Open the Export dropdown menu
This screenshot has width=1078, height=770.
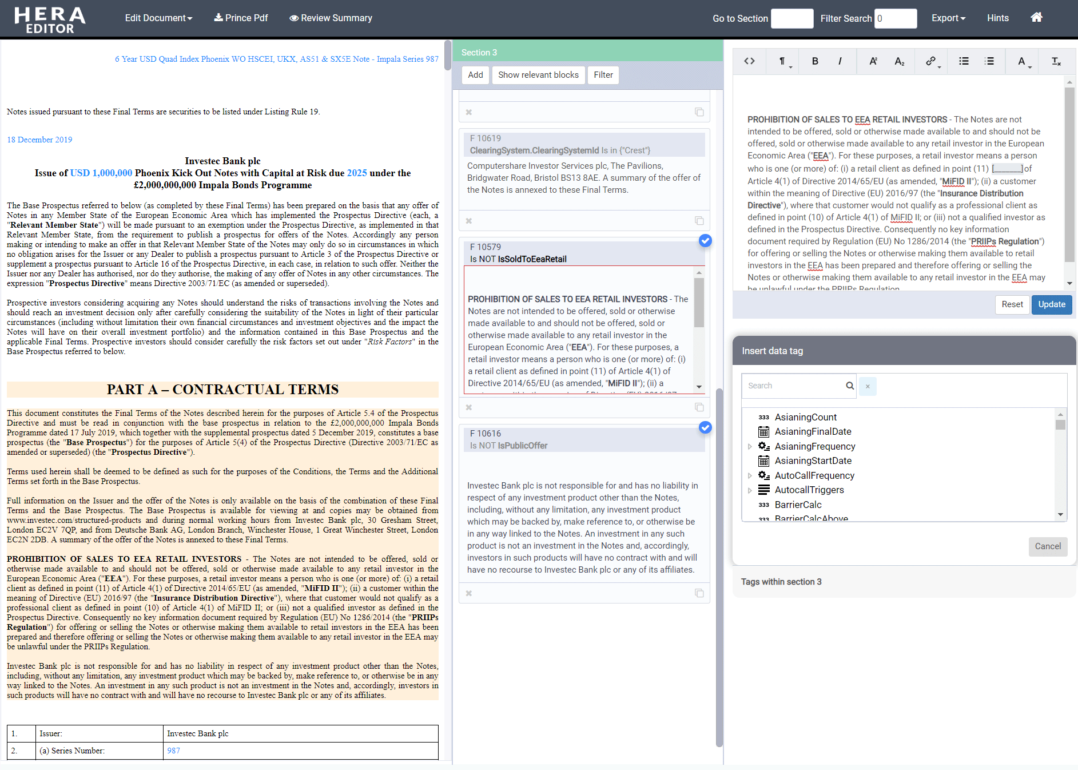tap(948, 18)
